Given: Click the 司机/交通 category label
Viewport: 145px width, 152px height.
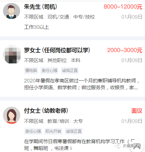Looking at the screenshot, I should pos(58,17).
